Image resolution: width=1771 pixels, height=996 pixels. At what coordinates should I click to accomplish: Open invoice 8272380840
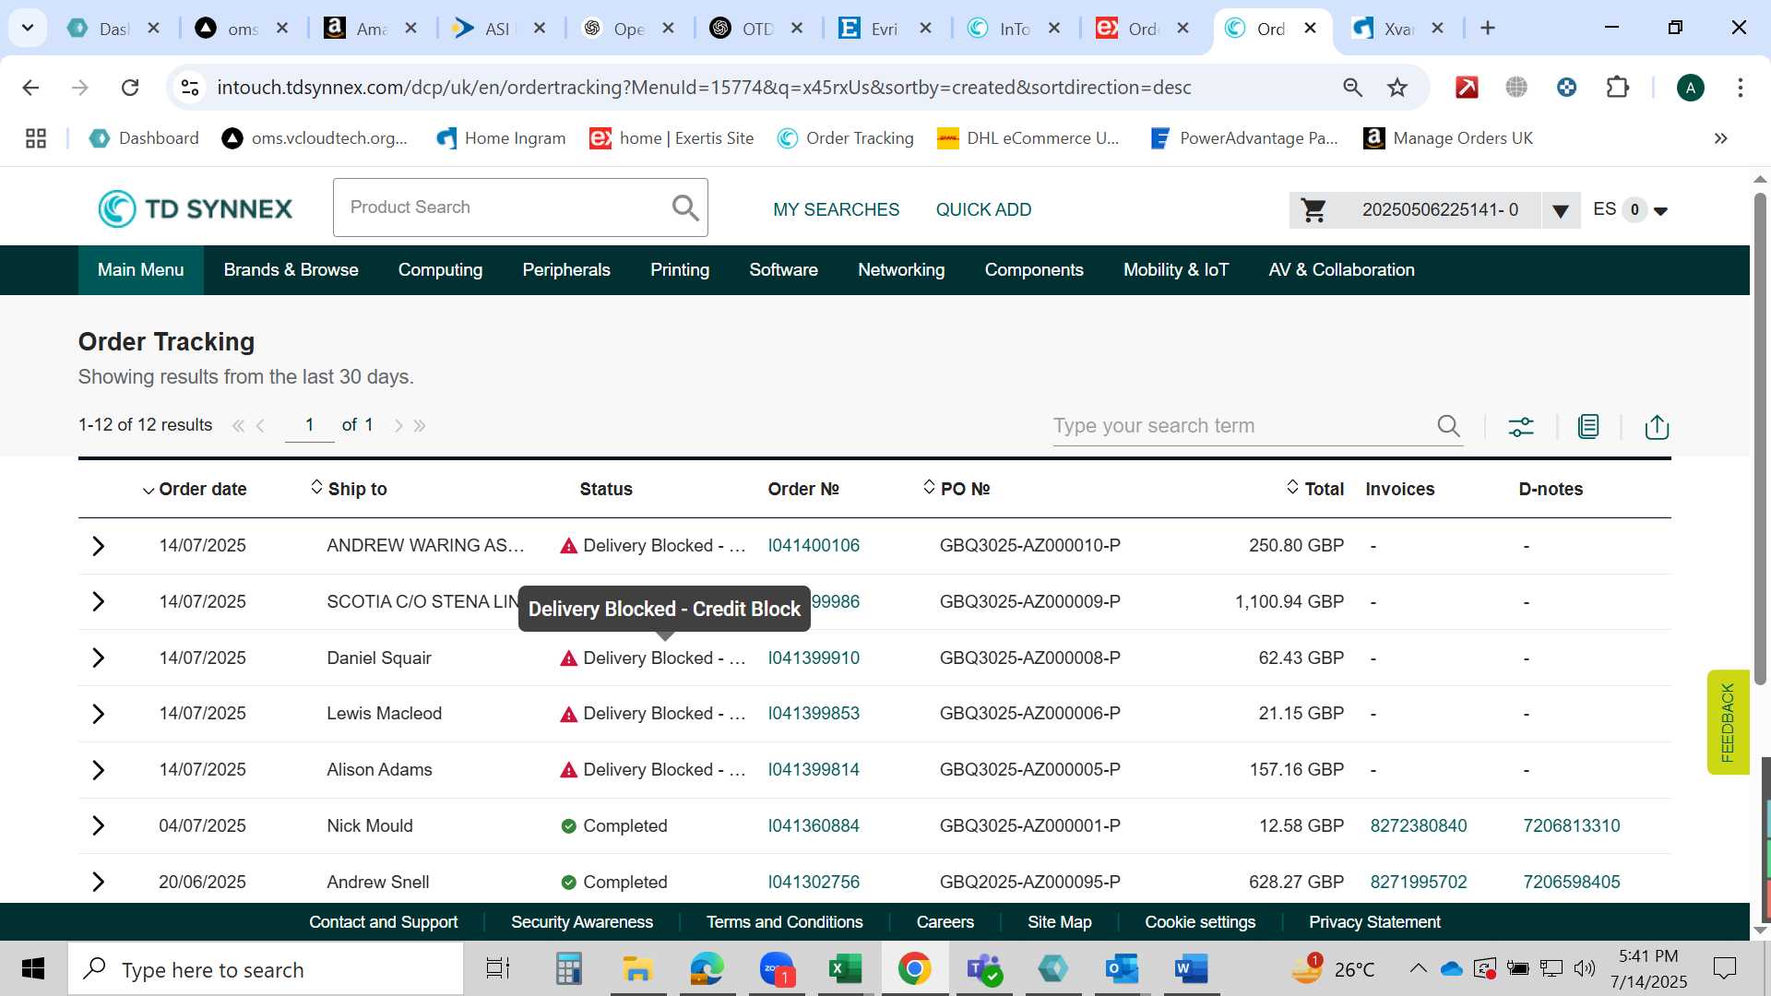tap(1419, 826)
